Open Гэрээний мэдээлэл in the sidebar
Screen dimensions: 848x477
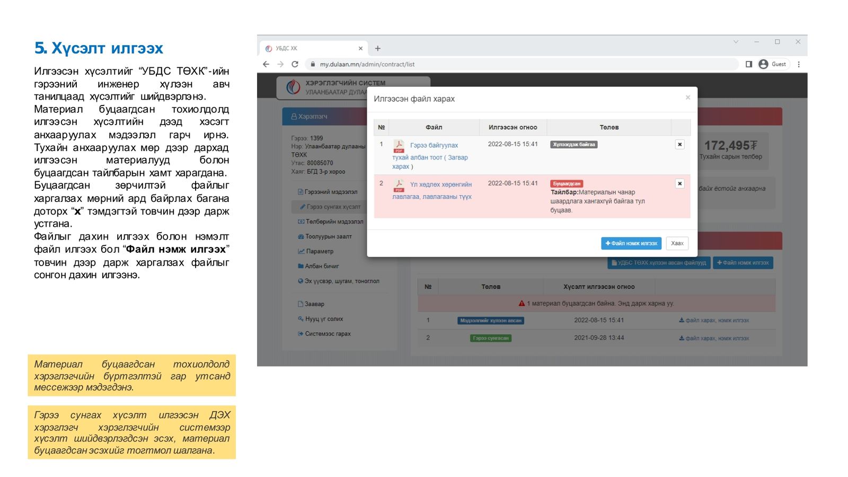pyautogui.click(x=328, y=192)
